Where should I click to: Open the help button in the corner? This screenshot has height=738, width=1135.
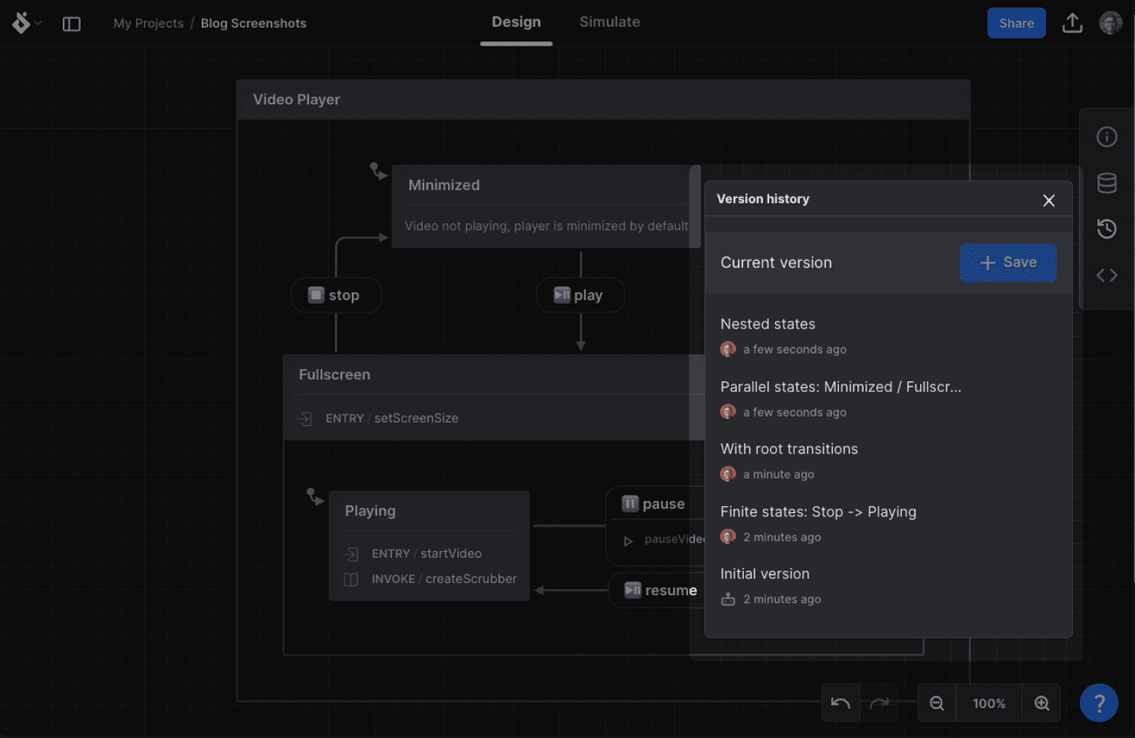point(1099,703)
